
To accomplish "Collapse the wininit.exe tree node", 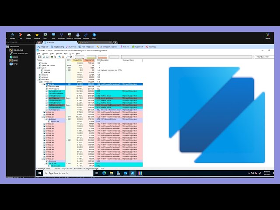I will click(x=38, y=80).
